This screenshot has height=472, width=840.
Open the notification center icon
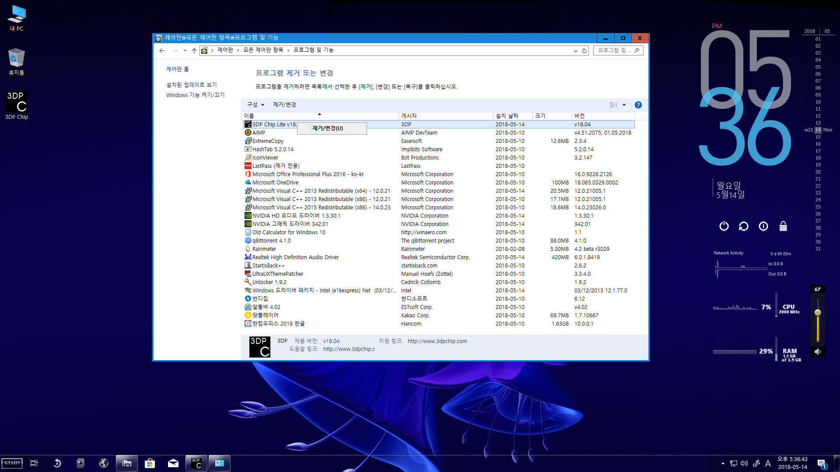pos(822,464)
